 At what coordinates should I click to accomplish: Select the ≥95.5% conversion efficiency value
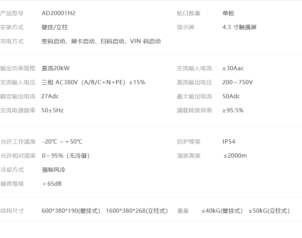coord(233,110)
